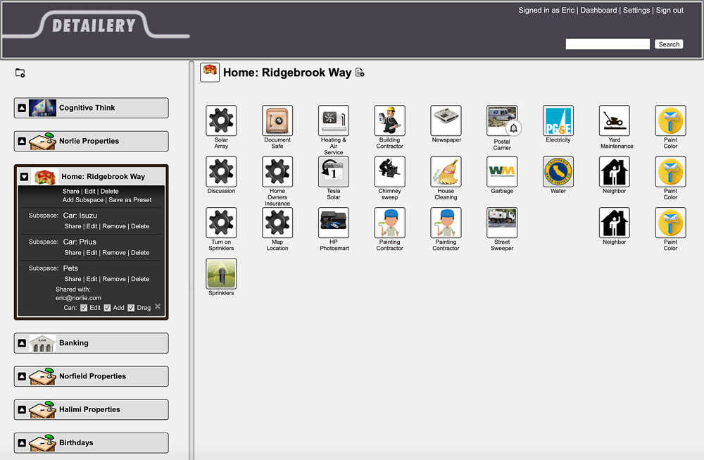Screen dimensions: 704x460
Task: Expand the Banking space
Action: click(x=22, y=343)
